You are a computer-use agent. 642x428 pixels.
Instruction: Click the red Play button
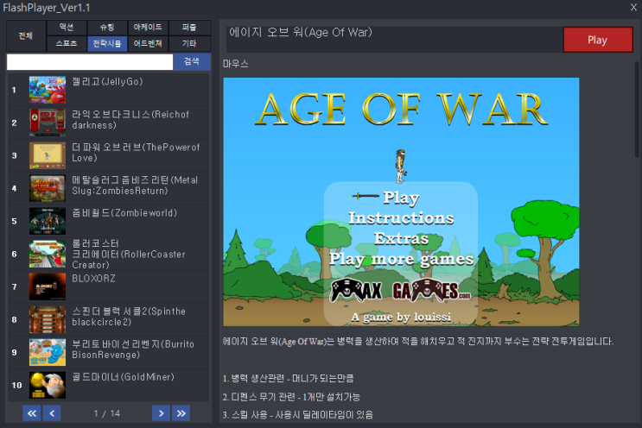coord(598,40)
